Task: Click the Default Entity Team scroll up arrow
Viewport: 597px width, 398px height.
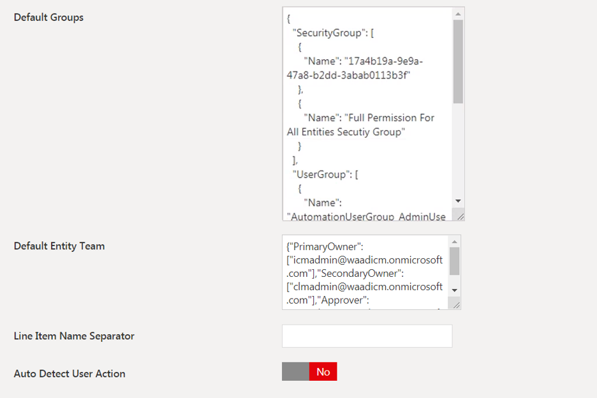Action: 454,242
